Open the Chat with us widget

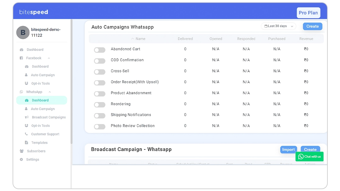point(309,156)
